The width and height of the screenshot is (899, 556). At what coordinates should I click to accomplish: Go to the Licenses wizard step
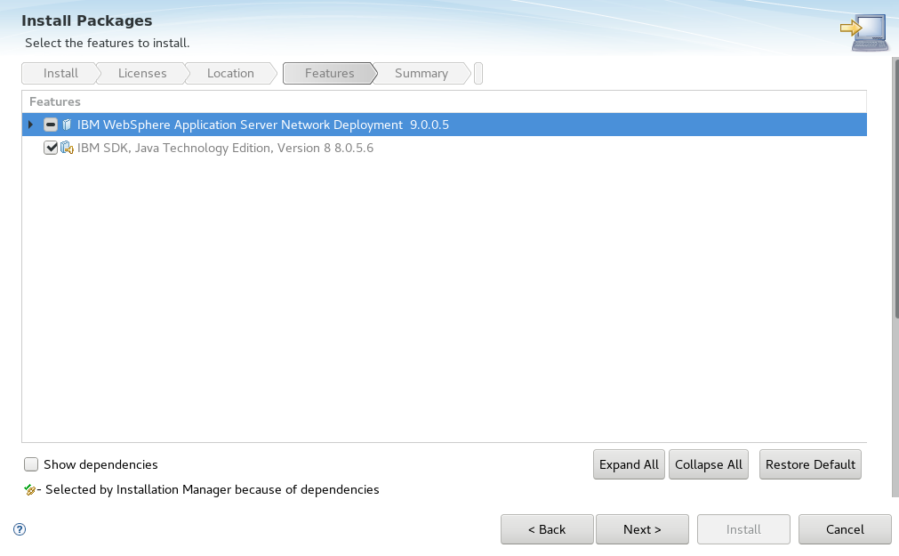pyautogui.click(x=142, y=74)
